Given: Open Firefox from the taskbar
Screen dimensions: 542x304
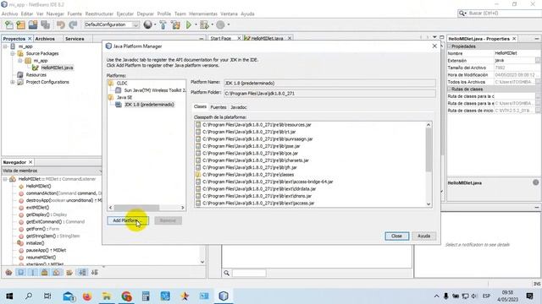Looking at the screenshot, I should [x=87, y=296].
